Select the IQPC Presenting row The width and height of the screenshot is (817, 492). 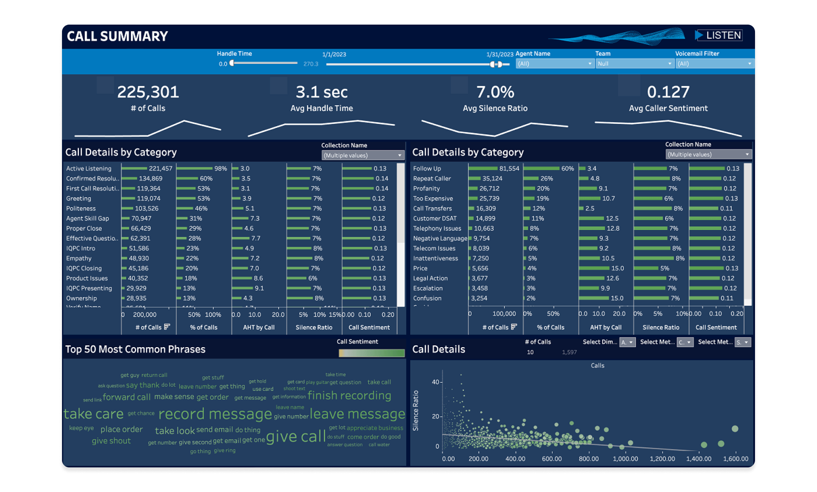tap(230, 288)
